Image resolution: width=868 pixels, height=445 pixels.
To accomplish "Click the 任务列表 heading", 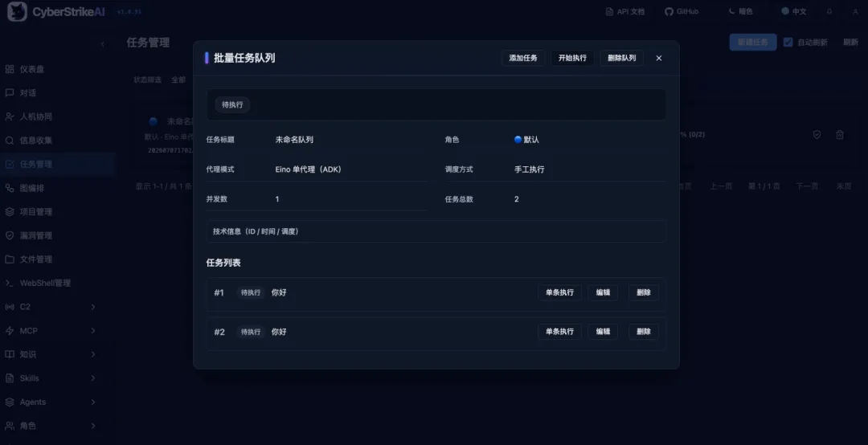I will pos(223,263).
